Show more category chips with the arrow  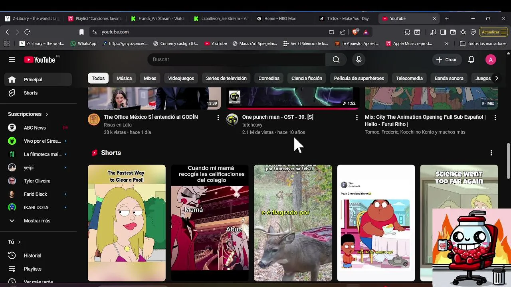tap(496, 78)
